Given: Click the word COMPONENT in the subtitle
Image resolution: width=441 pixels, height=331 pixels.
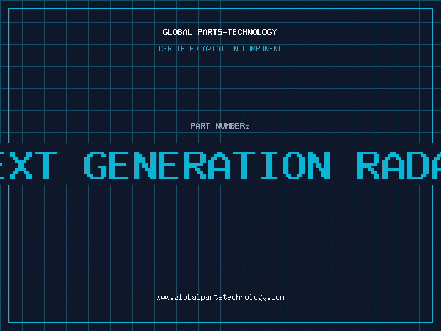Looking at the screenshot, I should [262, 49].
